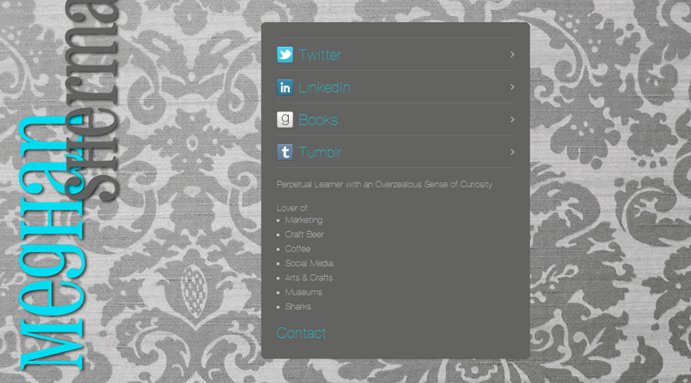
Task: Click the 'Social Media' list item
Action: [x=308, y=264]
